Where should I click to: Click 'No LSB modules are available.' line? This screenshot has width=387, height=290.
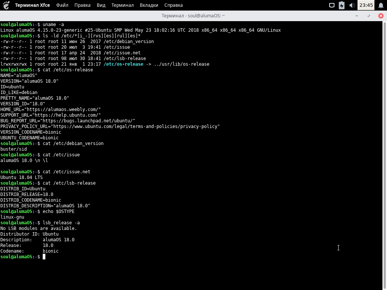[39, 228]
